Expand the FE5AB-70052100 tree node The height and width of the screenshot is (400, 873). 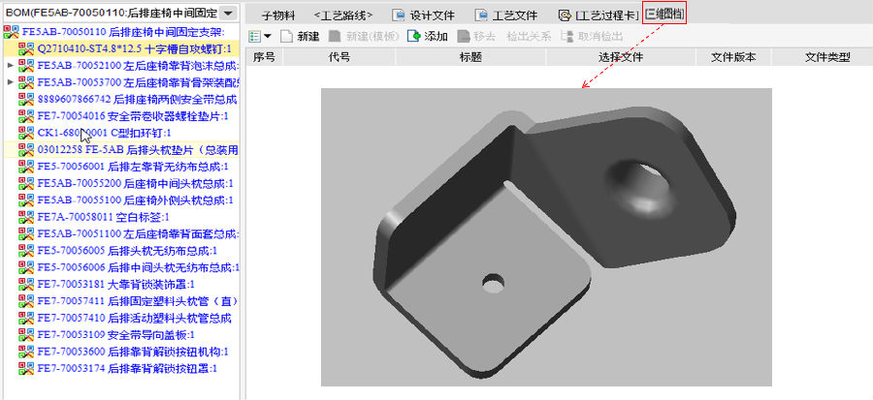click(10, 66)
